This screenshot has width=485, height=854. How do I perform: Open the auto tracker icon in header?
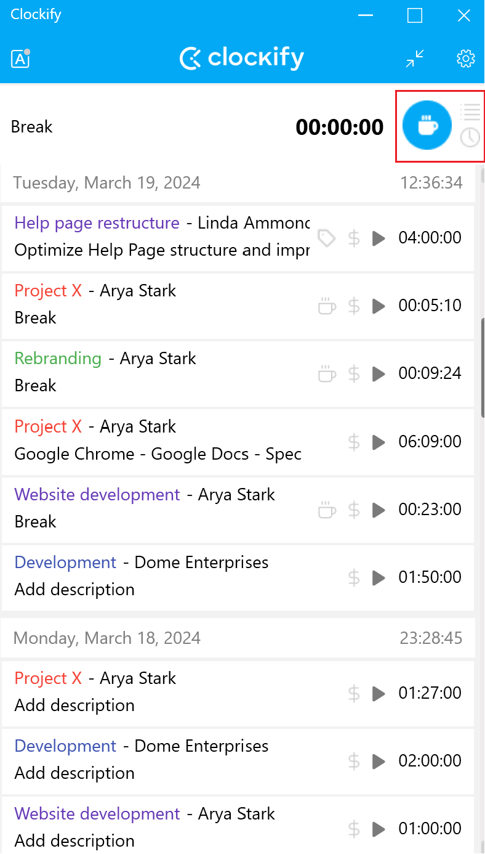[20, 59]
